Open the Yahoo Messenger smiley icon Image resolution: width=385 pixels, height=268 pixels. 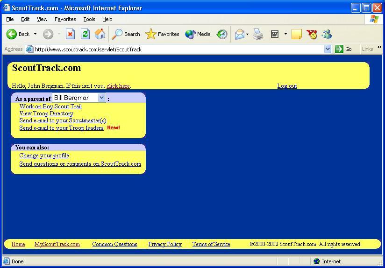pos(312,34)
